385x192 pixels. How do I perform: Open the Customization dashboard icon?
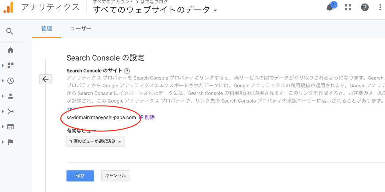(x=11, y=66)
